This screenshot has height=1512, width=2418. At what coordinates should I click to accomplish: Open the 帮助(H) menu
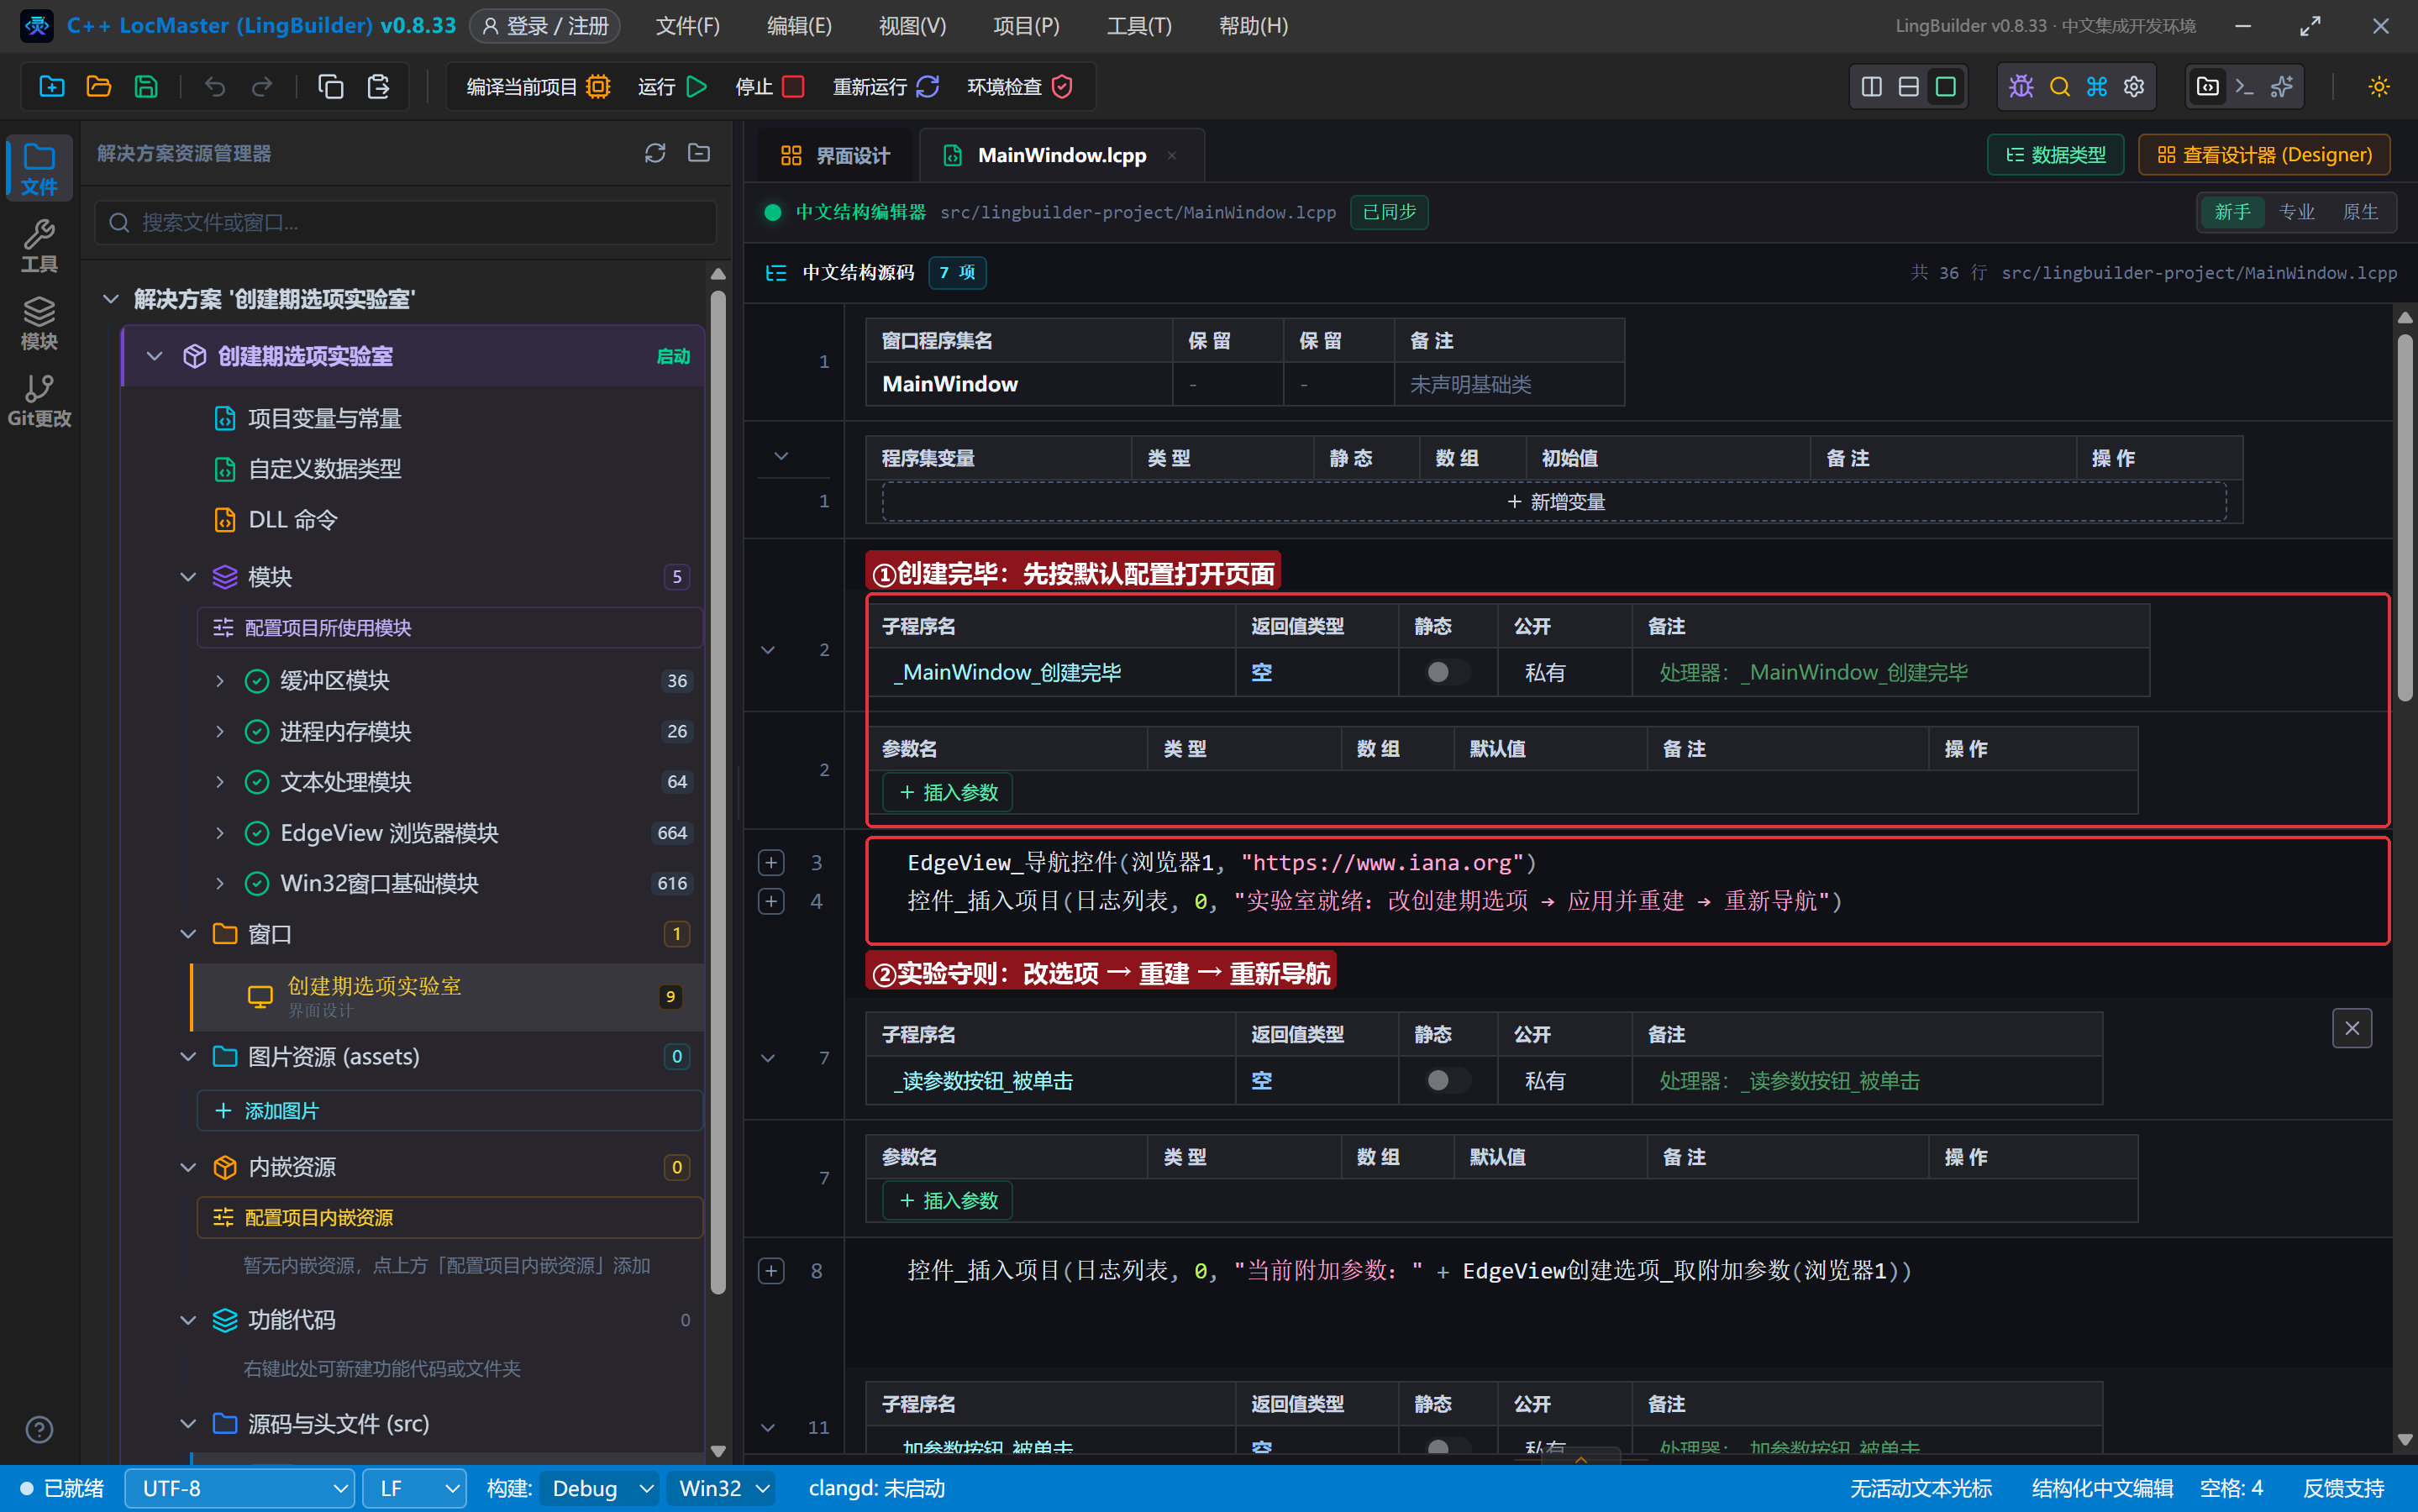[x=1253, y=26]
